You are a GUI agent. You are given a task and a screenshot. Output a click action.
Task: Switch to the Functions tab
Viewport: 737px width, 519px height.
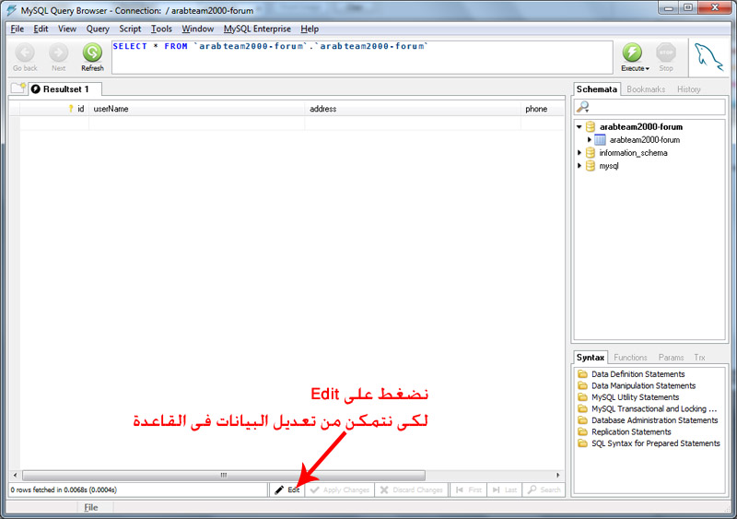pos(630,358)
